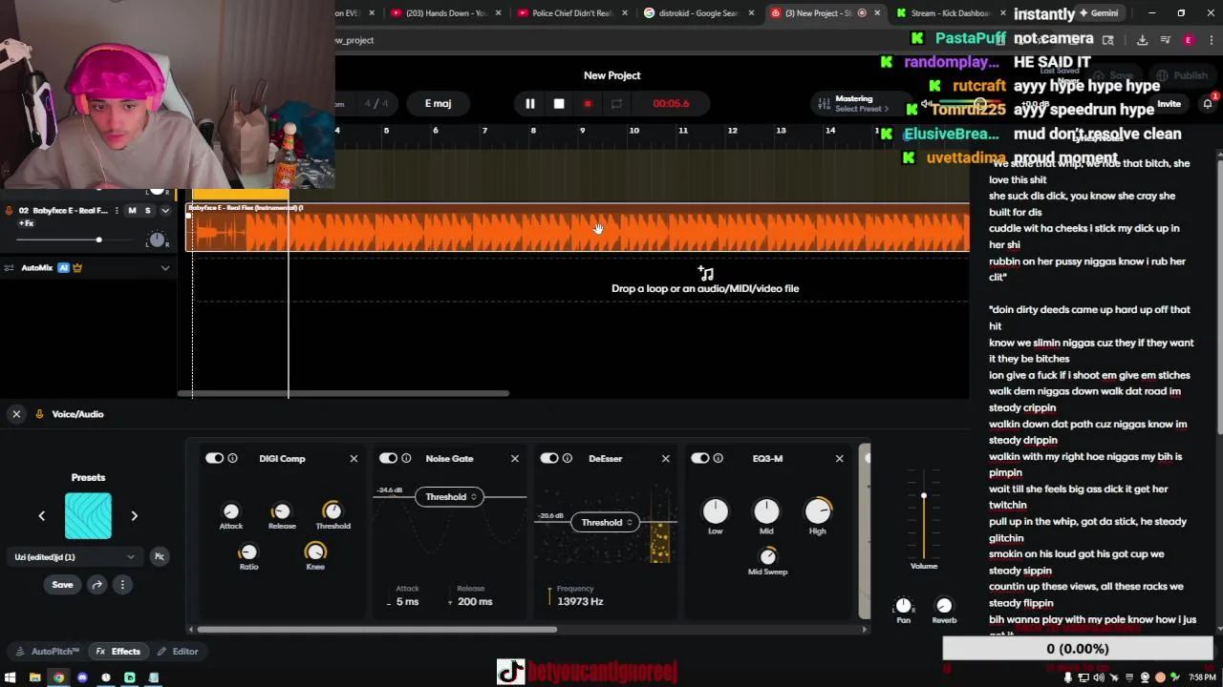The width and height of the screenshot is (1223, 687).
Task: Open preset more options three-dot menu
Action: [122, 584]
